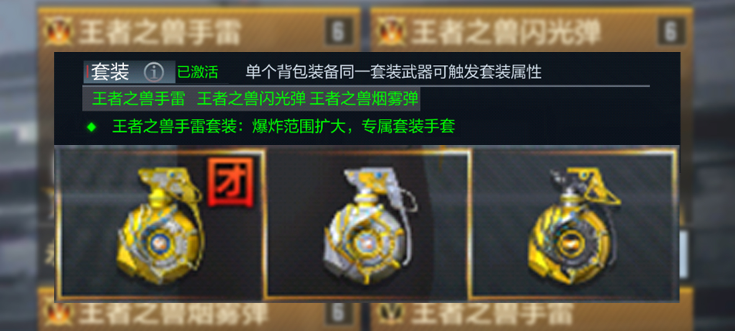Image resolution: width=735 pixels, height=331 pixels.
Task: Click 王者之兽烟雾弹 in the set list
Action: click(364, 99)
